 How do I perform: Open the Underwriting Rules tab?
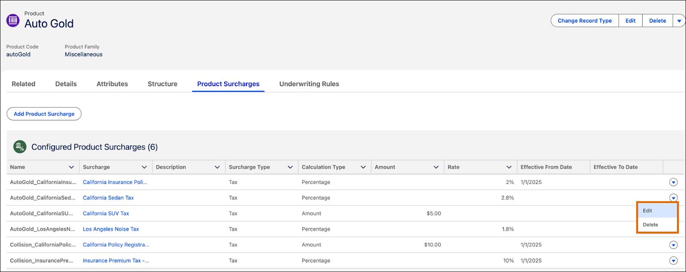309,84
